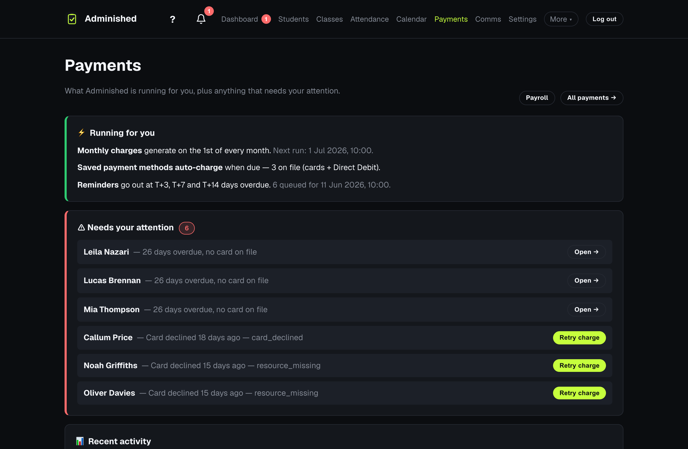Open the Calendar nav item
Viewport: 688px width, 449px height.
(411, 19)
